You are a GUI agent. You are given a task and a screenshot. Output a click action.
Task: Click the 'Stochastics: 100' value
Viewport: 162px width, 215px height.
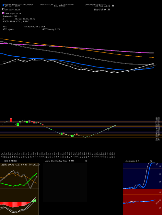(10, 16)
